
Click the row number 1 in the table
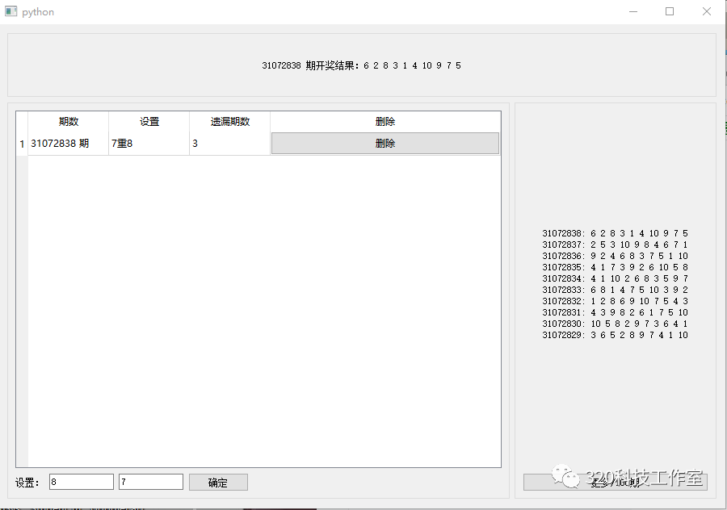(21, 143)
